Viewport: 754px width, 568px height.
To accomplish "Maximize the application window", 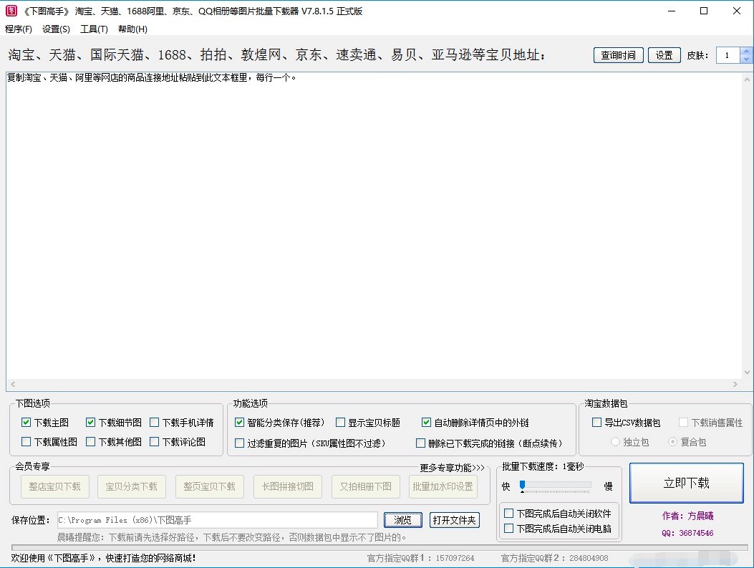I will (x=704, y=11).
